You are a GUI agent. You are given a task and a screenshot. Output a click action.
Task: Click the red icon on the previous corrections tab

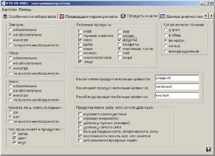point(62,16)
